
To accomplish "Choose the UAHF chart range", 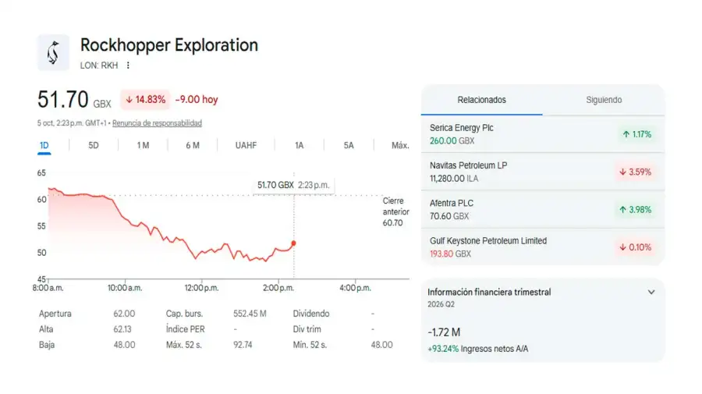I will (246, 145).
